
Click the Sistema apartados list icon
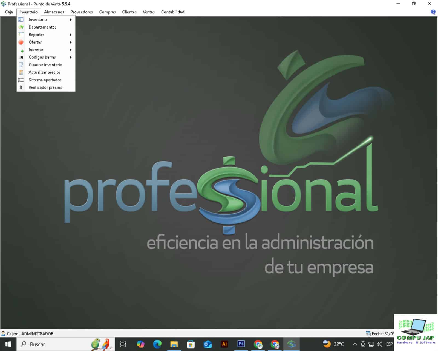pyautogui.click(x=21, y=80)
